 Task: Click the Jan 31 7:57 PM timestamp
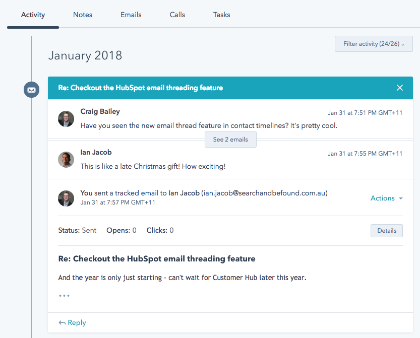coord(118,202)
